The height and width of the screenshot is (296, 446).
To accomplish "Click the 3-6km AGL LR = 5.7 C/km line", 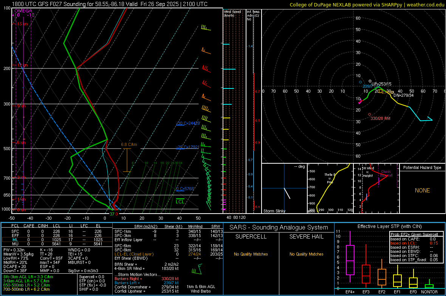I will click(26, 281).
